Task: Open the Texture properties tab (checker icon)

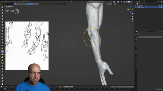Action: [136, 67]
